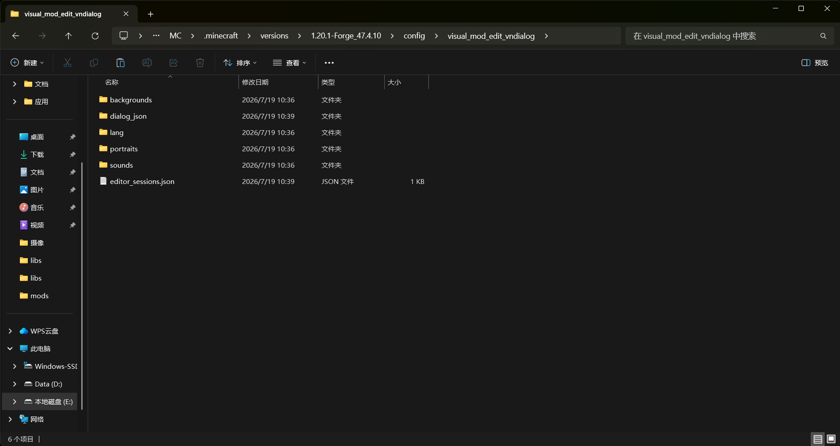Sort by the 类型 column header
Screen dimensions: 840x446
click(351, 82)
